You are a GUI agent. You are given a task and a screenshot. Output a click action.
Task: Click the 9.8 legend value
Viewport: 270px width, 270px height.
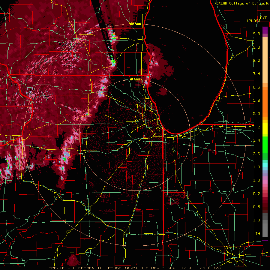click(x=256, y=34)
